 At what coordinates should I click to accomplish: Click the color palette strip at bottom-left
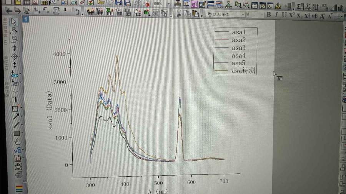point(19,188)
